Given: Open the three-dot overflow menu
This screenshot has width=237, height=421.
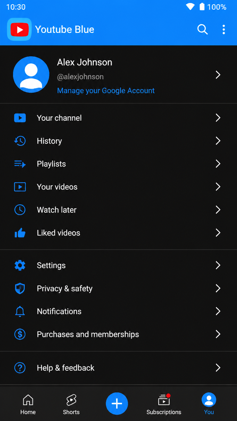Looking at the screenshot, I should 224,30.
